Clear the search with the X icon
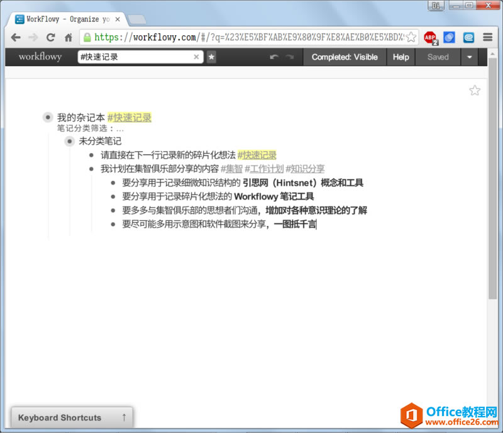 pos(196,57)
